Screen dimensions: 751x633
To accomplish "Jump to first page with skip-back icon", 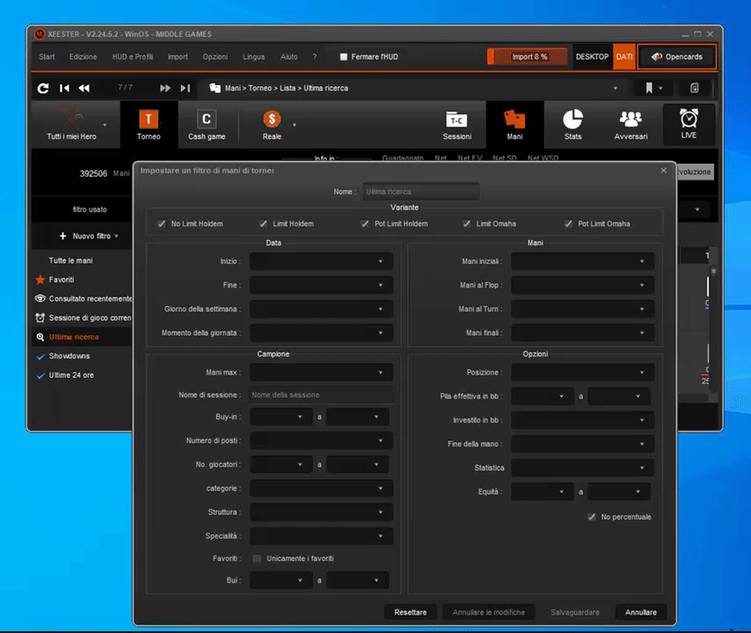I will pyautogui.click(x=64, y=88).
